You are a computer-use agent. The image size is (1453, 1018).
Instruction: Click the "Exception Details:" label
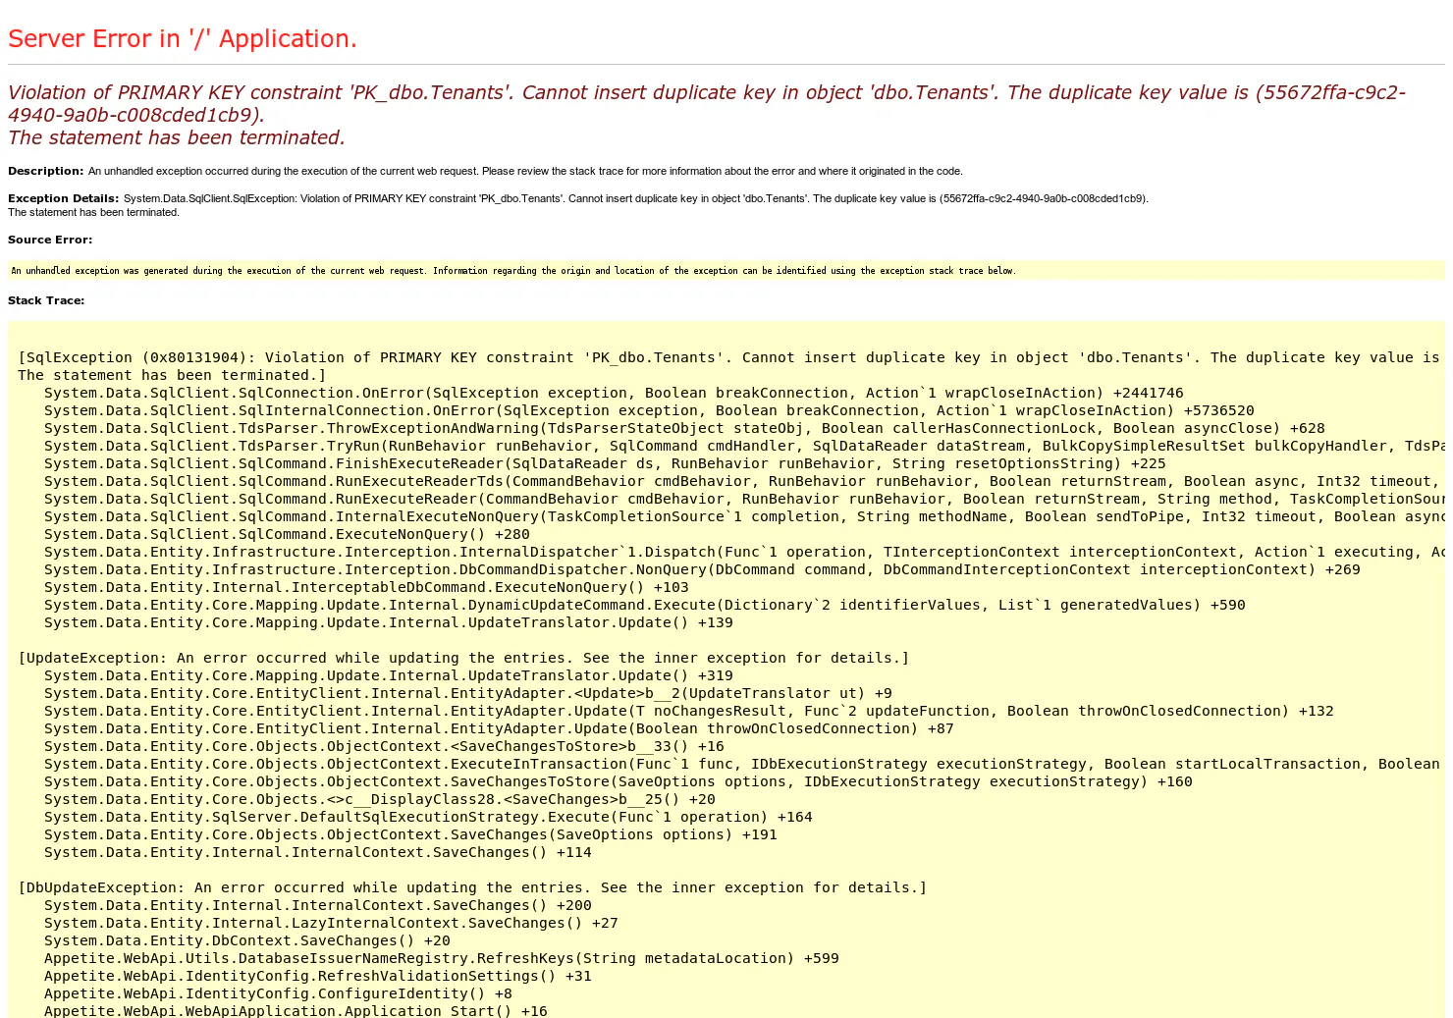pos(64,198)
